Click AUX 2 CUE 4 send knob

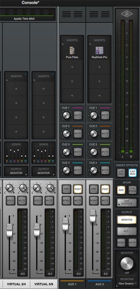pyautogui.click(x=94, y=170)
